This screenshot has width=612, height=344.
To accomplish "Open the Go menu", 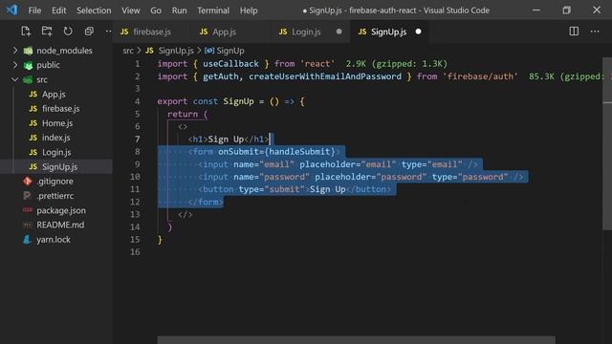I will tap(156, 11).
